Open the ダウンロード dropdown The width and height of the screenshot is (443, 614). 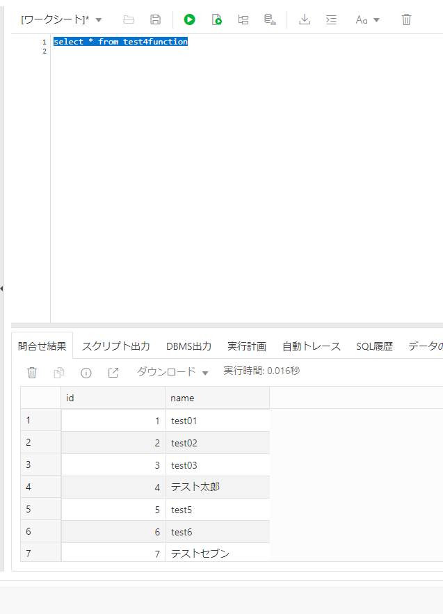(172, 371)
